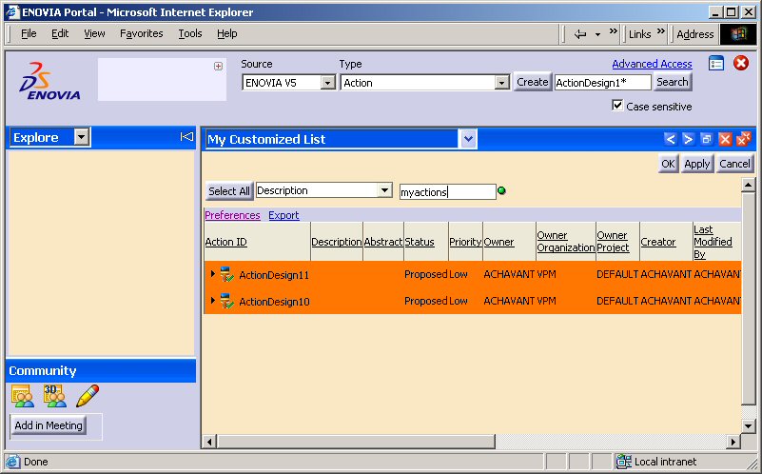The image size is (762, 474).
Task: Click the ENOVIA logo
Action: click(x=49, y=81)
